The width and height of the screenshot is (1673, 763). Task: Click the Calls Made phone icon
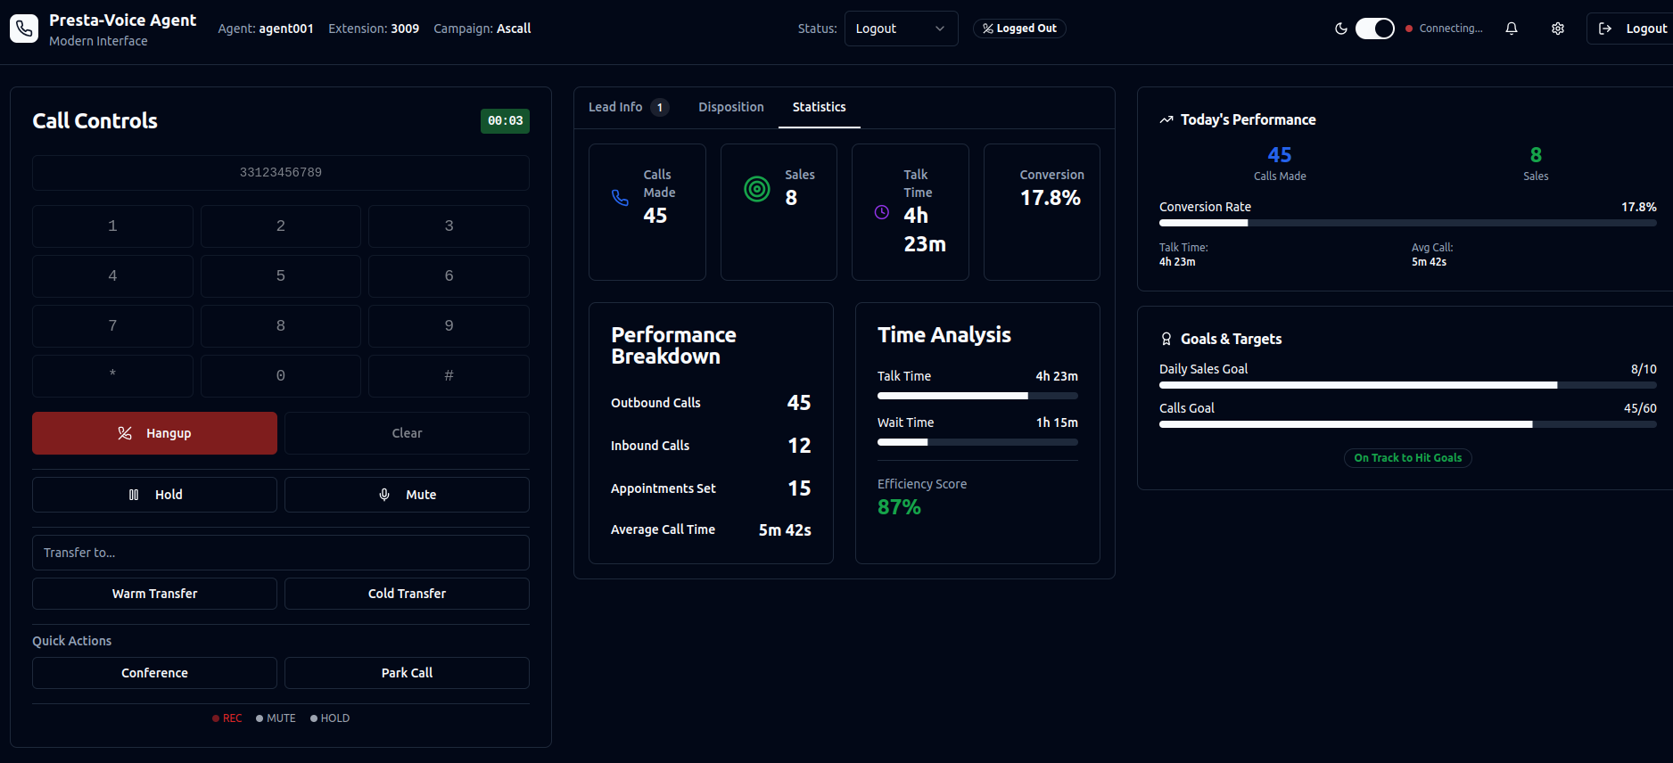point(620,198)
